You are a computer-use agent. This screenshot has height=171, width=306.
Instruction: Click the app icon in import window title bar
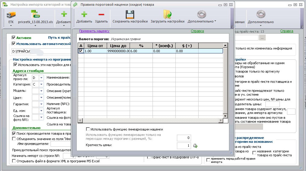point(5,4)
